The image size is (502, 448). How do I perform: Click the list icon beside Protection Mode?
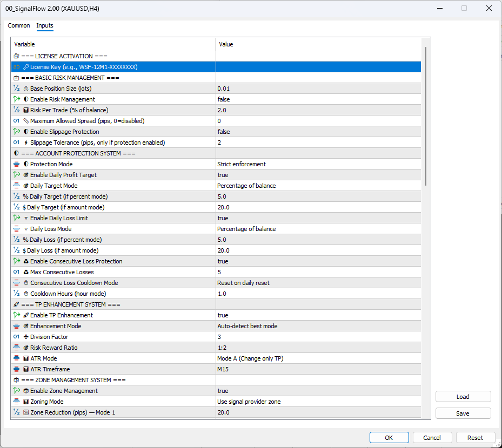[15, 164]
